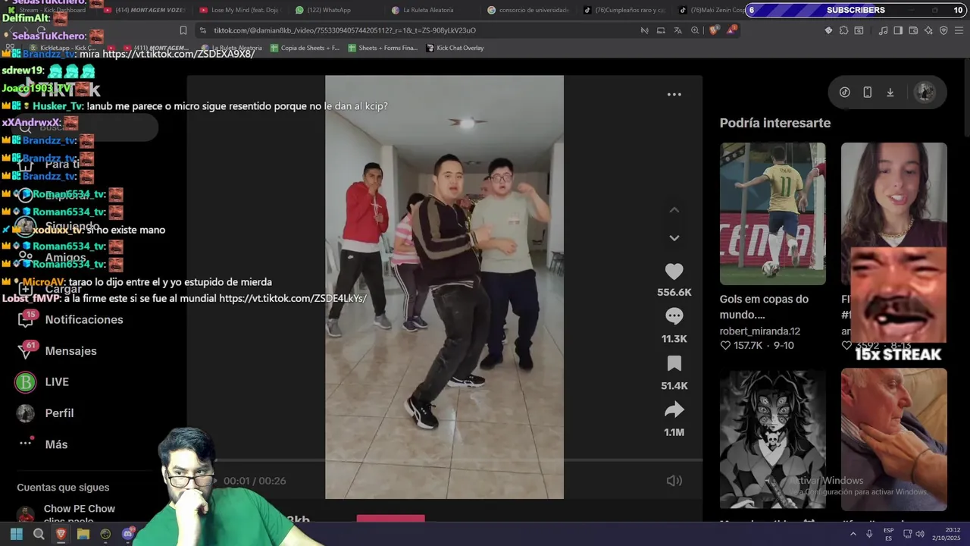
Task: Mute the video with the speaker icon
Action: 674,481
